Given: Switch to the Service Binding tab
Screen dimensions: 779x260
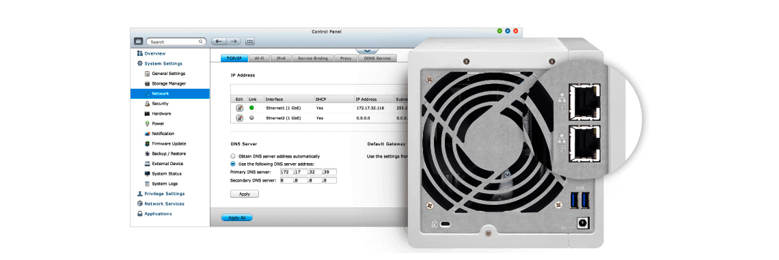Looking at the screenshot, I should tap(312, 58).
